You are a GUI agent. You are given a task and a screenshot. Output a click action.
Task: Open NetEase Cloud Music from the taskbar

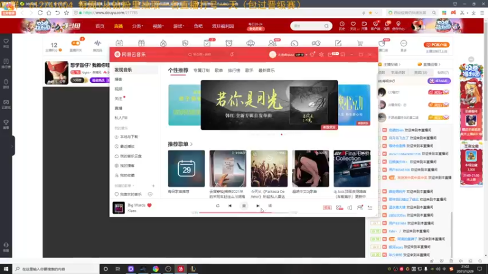181,269
